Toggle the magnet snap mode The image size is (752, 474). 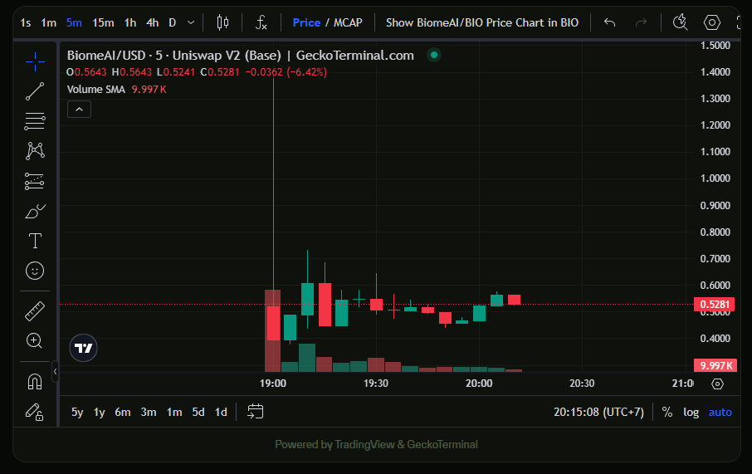35,382
